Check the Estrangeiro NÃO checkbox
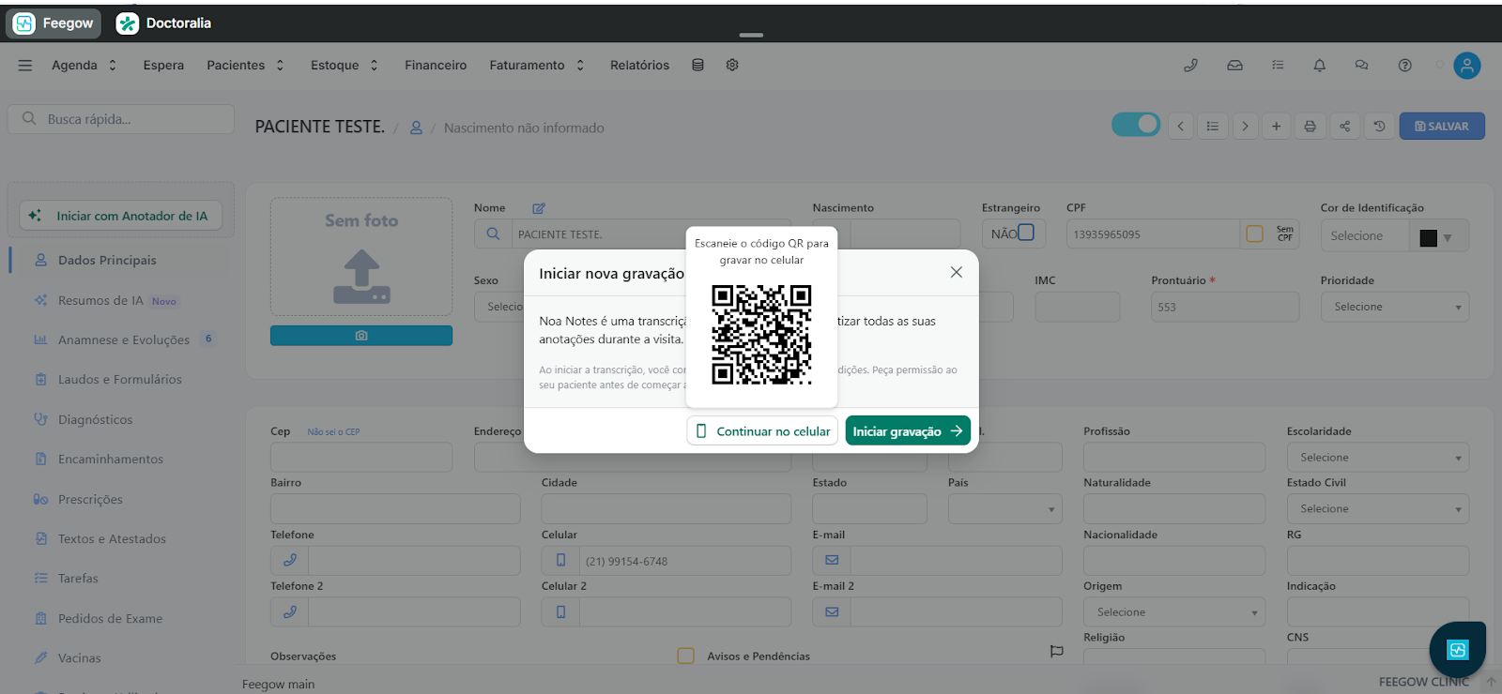1502x694 pixels. pyautogui.click(x=1026, y=233)
